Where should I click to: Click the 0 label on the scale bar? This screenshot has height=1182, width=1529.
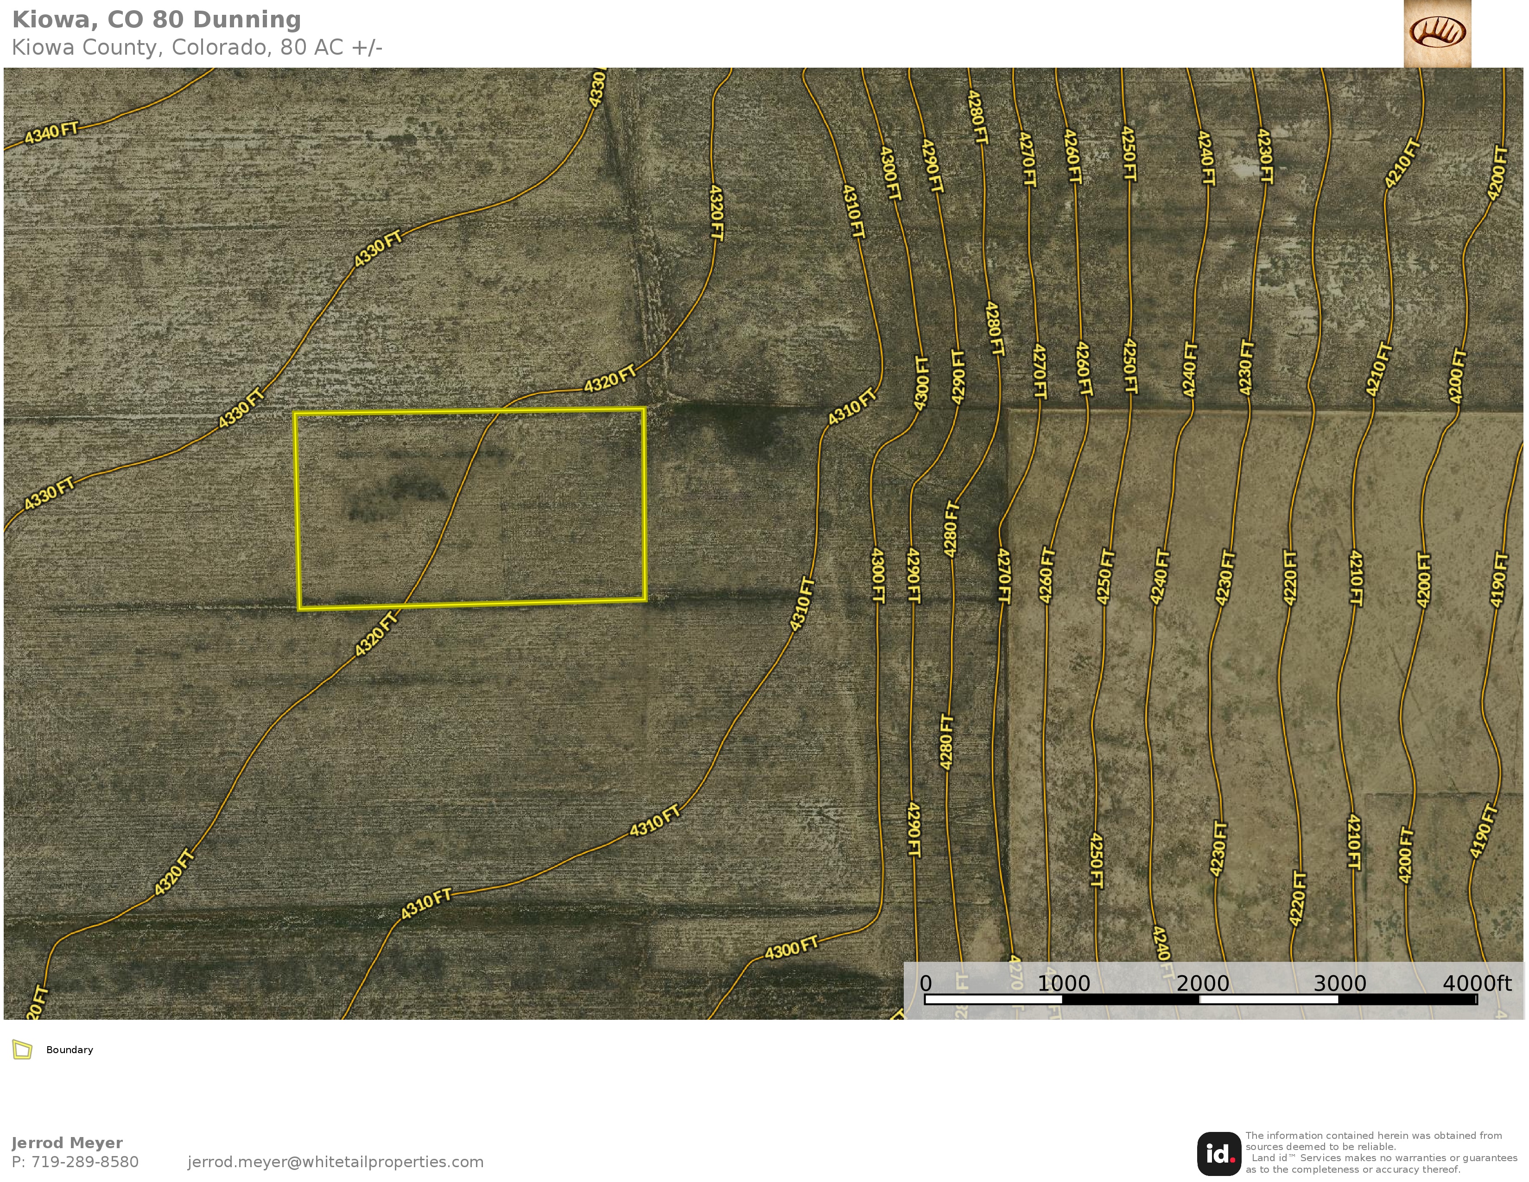926,983
